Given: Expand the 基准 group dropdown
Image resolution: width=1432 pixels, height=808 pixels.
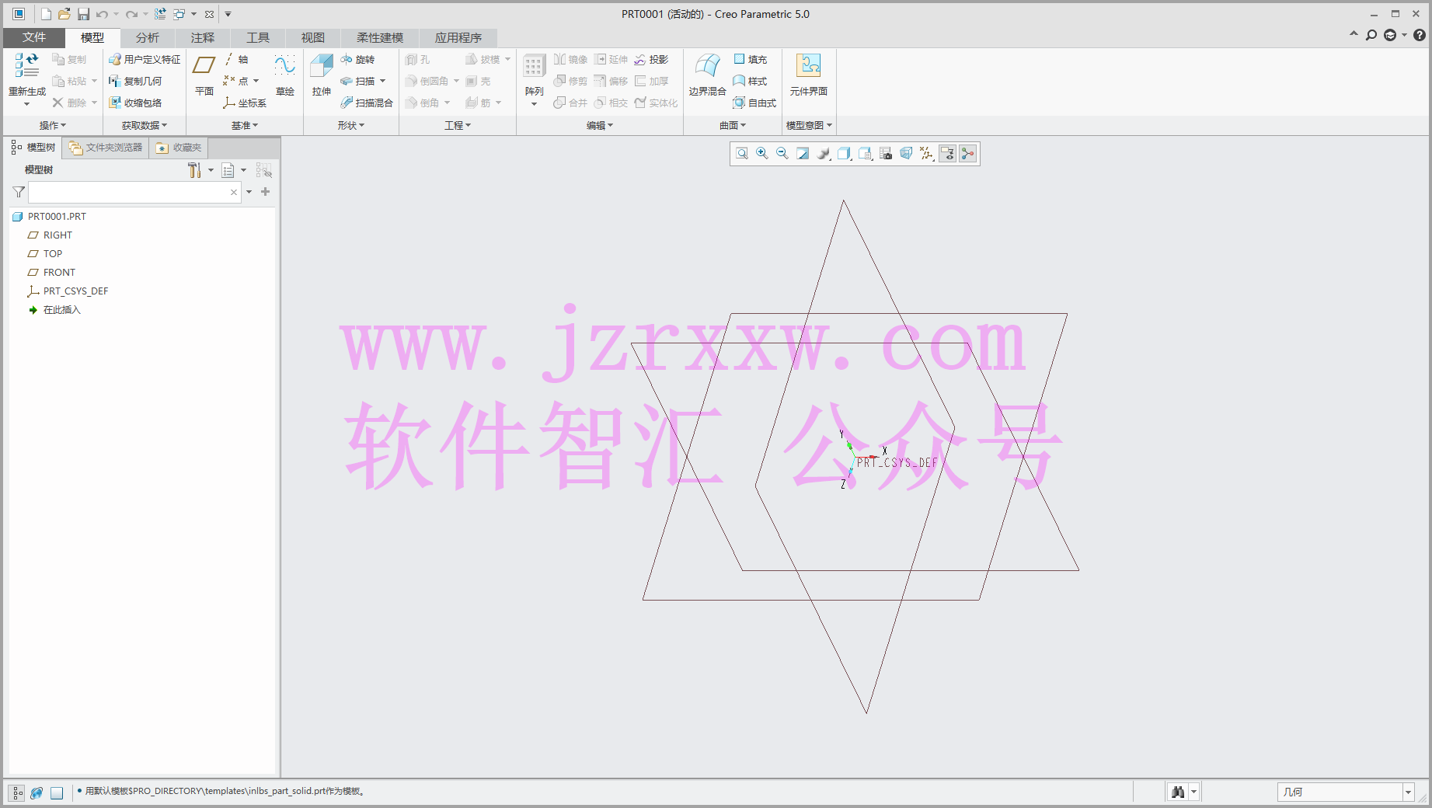Looking at the screenshot, I should (x=245, y=125).
